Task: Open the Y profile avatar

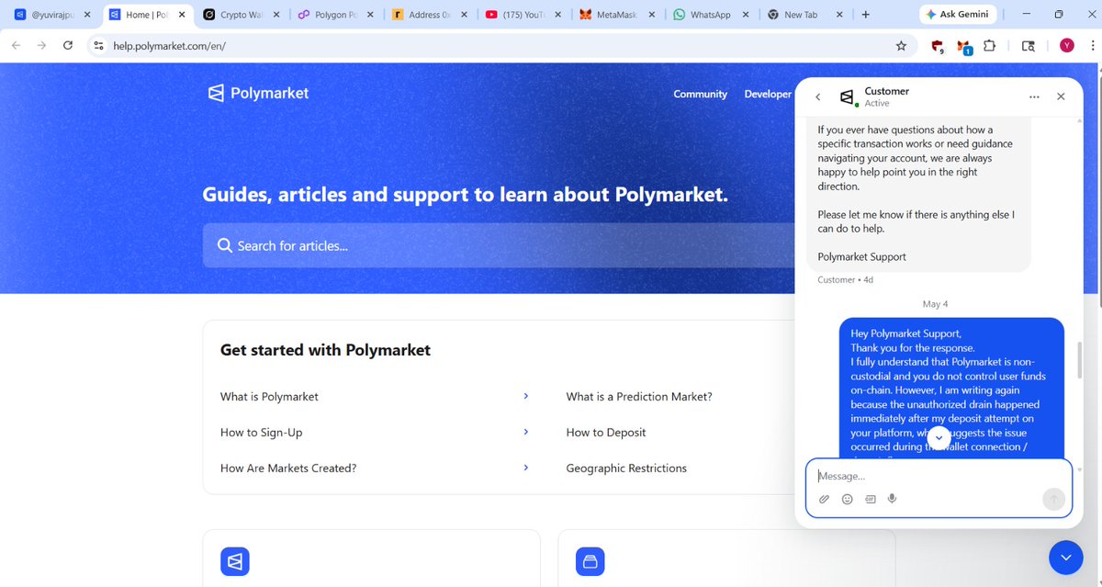Action: coord(1066,46)
